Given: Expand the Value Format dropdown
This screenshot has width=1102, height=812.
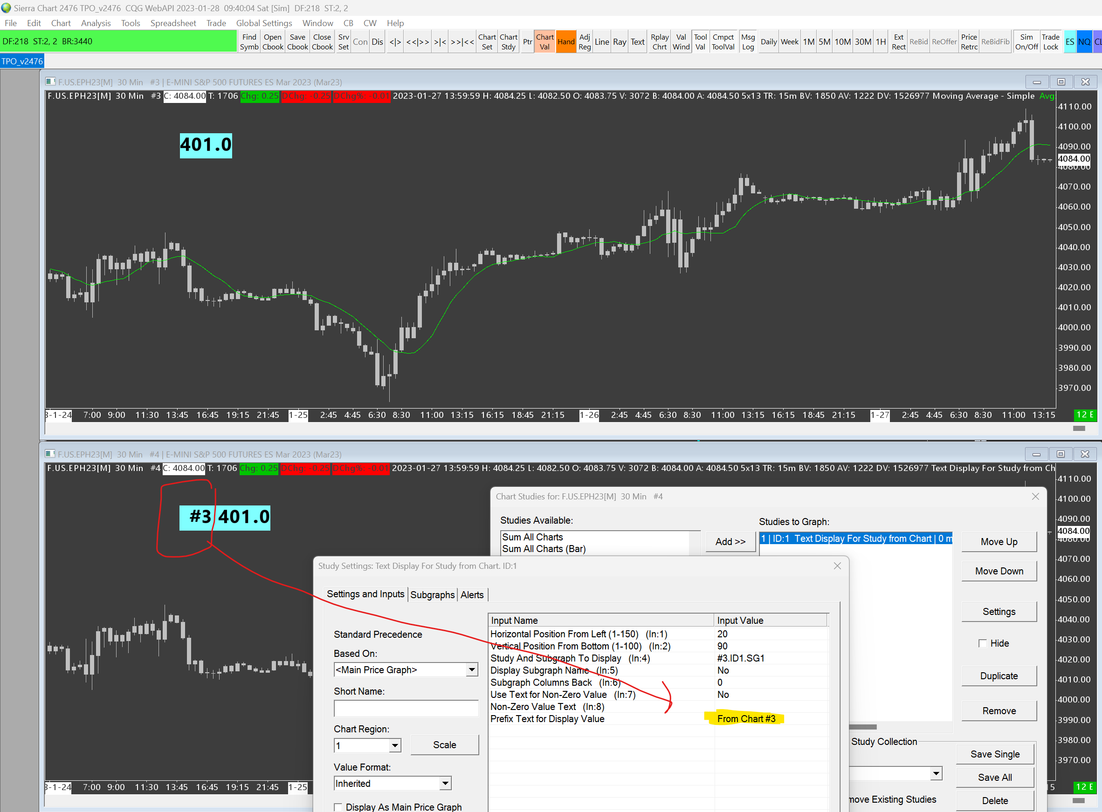Looking at the screenshot, I should click(445, 783).
